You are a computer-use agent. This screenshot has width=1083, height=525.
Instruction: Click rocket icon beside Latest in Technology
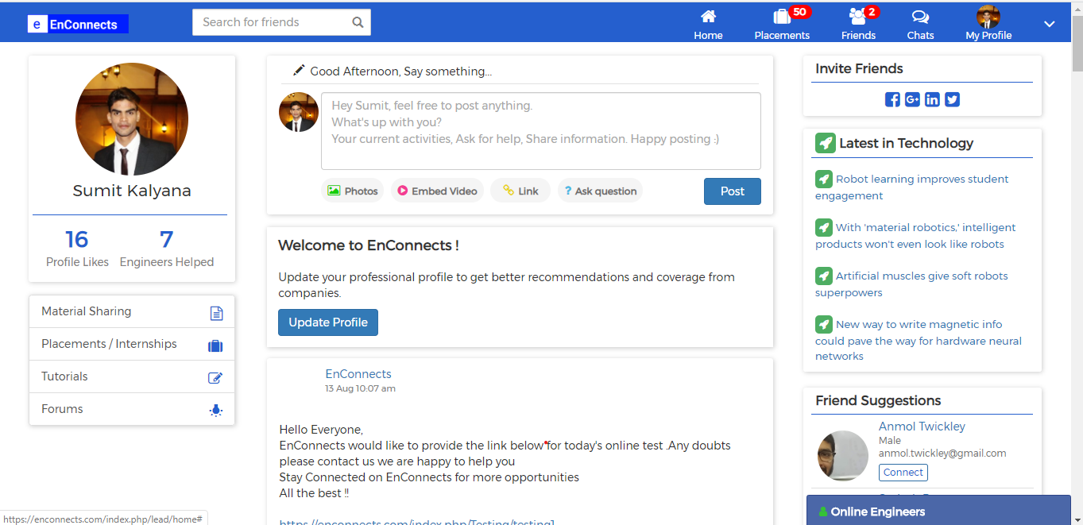pyautogui.click(x=825, y=143)
